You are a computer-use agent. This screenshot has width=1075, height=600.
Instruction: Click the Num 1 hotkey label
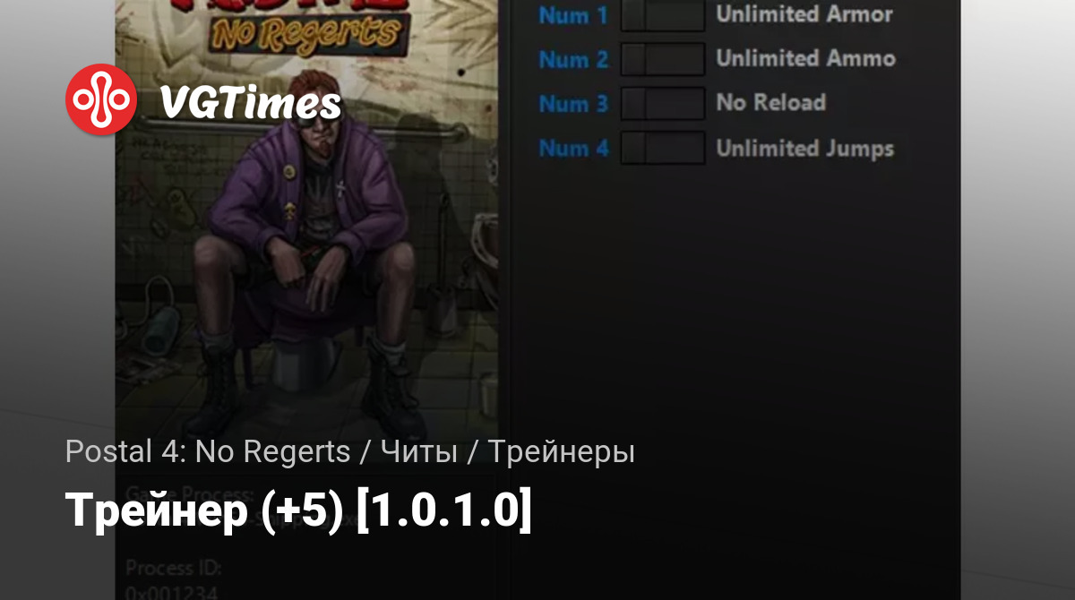pyautogui.click(x=573, y=15)
